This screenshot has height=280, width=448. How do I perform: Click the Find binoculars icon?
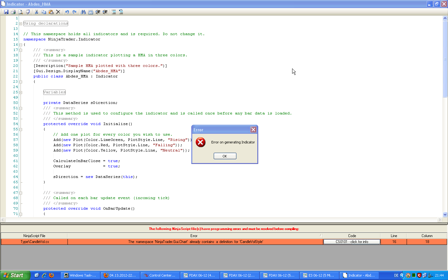83,12
